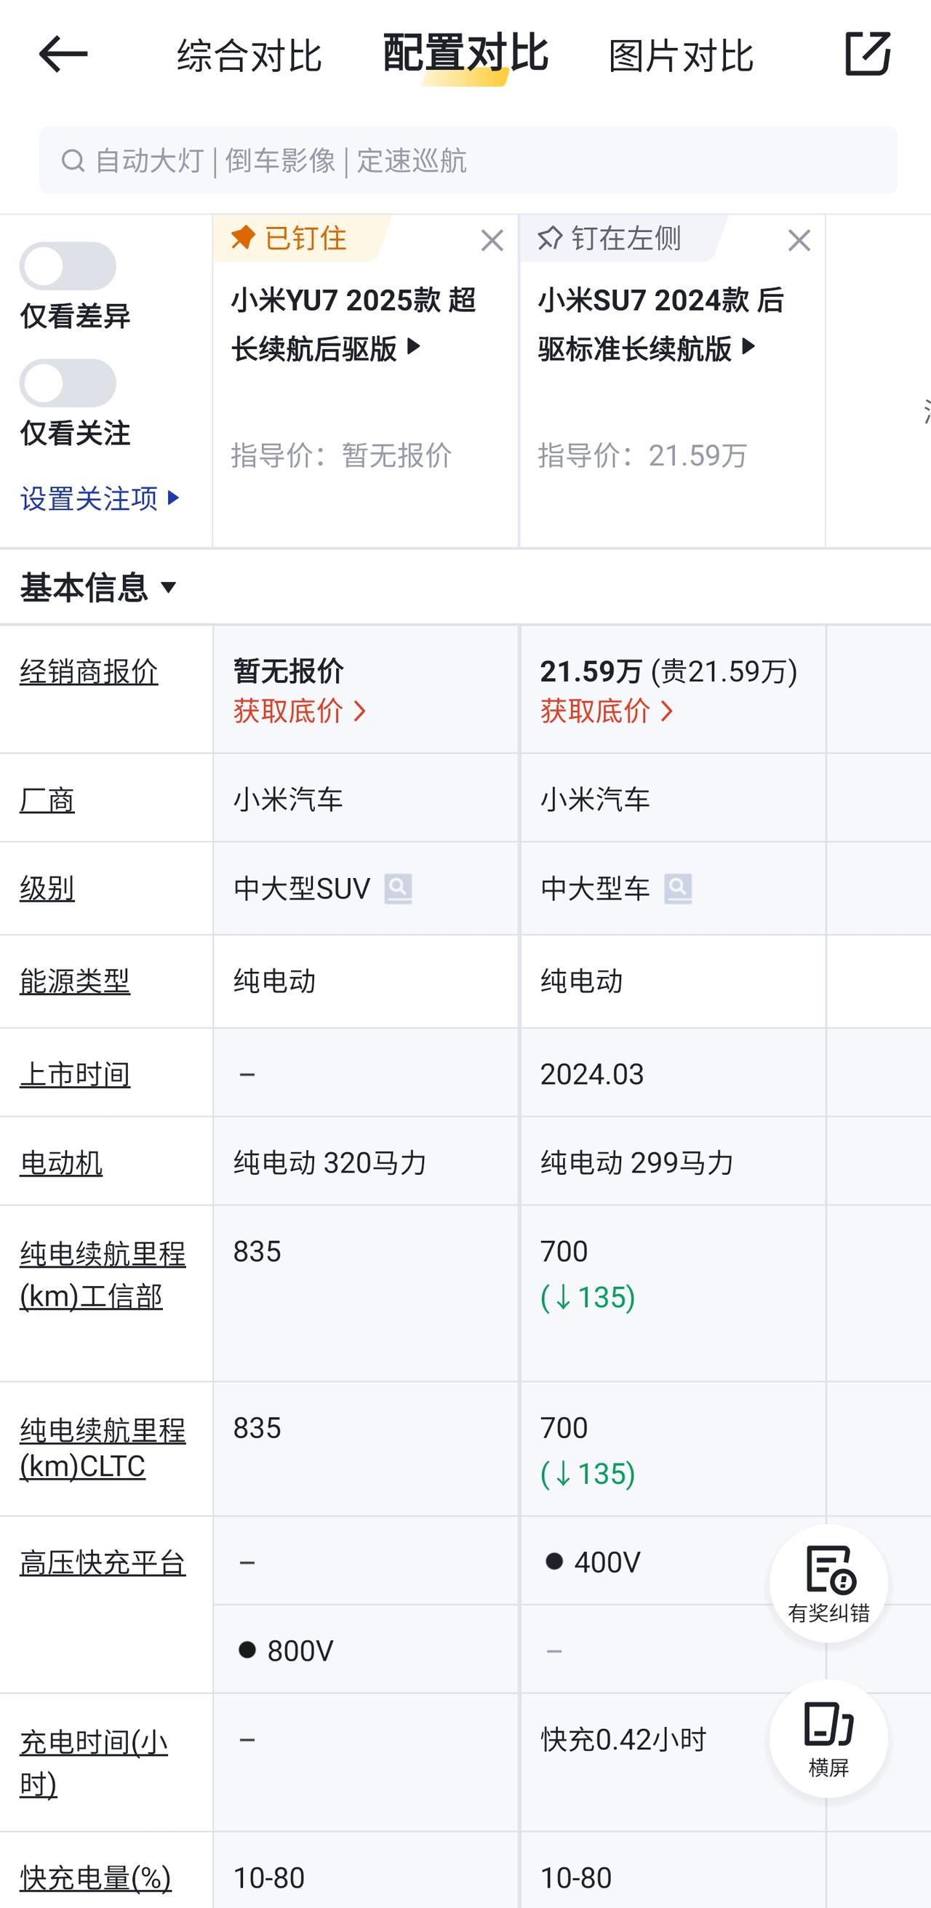Open the 图片对比 tab
The image size is (931, 1908).
[x=682, y=55]
